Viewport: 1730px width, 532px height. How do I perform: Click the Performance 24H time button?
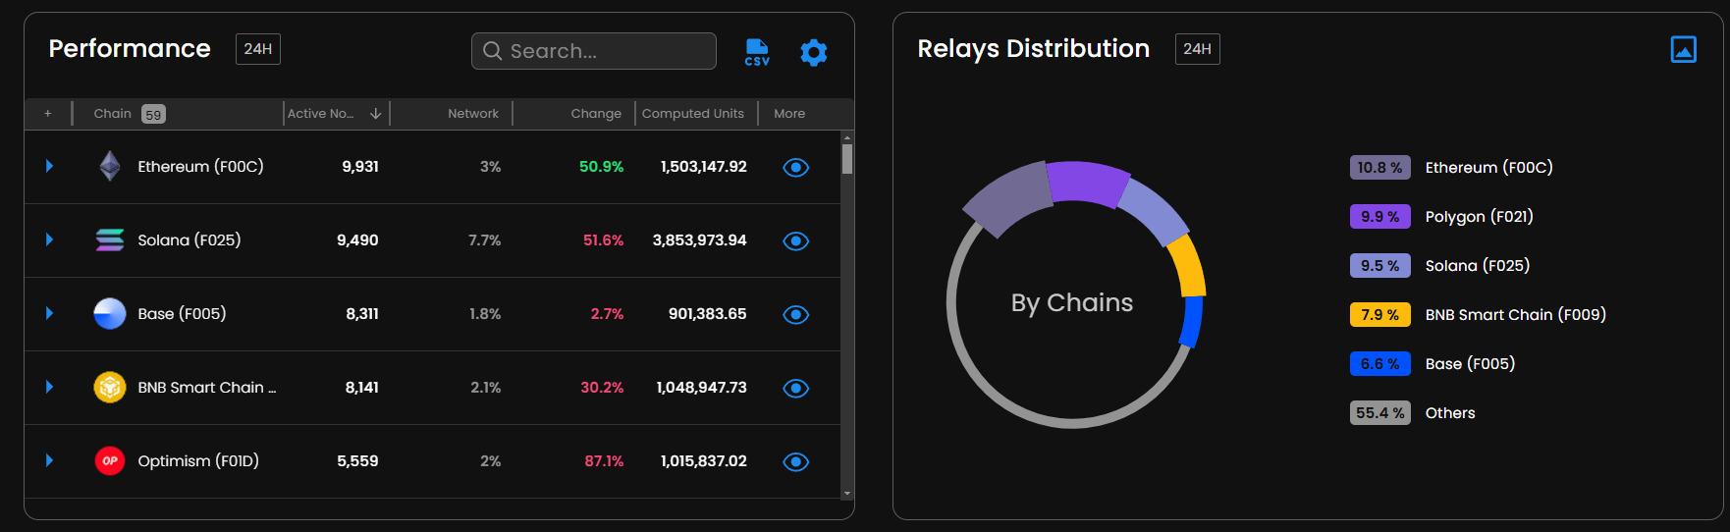(257, 49)
